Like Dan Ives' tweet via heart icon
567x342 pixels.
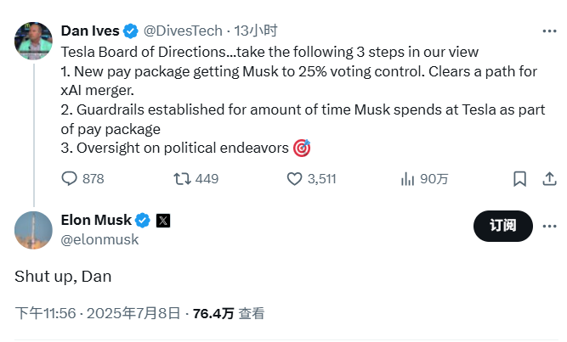pos(295,178)
